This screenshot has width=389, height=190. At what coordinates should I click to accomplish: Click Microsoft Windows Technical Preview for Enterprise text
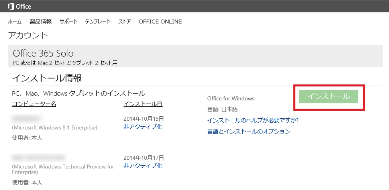click(63, 169)
